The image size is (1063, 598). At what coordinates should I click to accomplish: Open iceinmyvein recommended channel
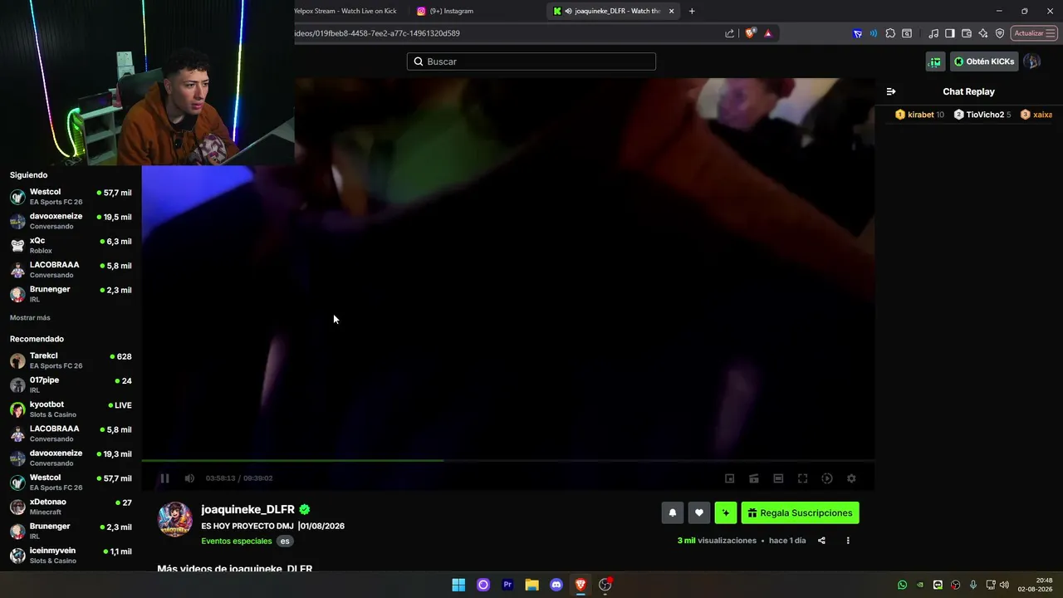click(71, 556)
